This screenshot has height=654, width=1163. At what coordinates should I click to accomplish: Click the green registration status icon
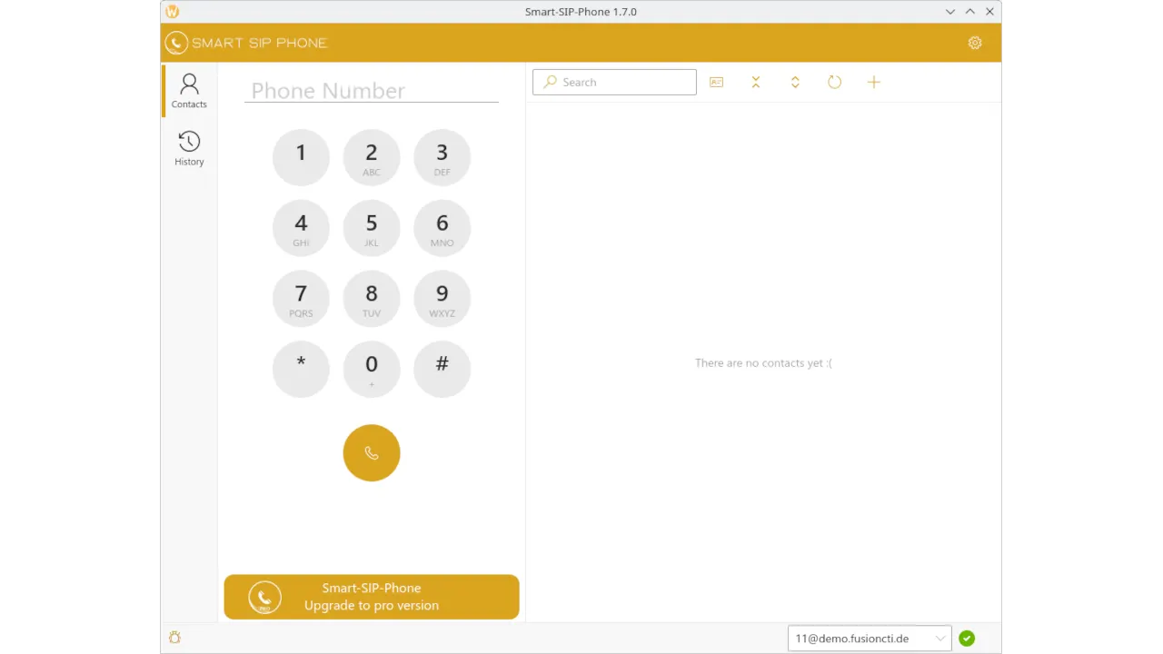pos(967,639)
